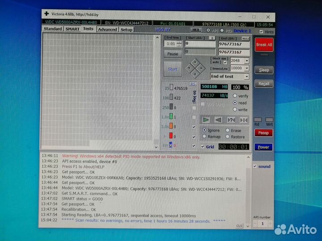This screenshot has width=322, height=241.
Task: Select the verify test mode
Action: (235, 96)
